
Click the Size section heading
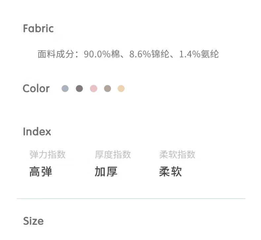[33, 221]
